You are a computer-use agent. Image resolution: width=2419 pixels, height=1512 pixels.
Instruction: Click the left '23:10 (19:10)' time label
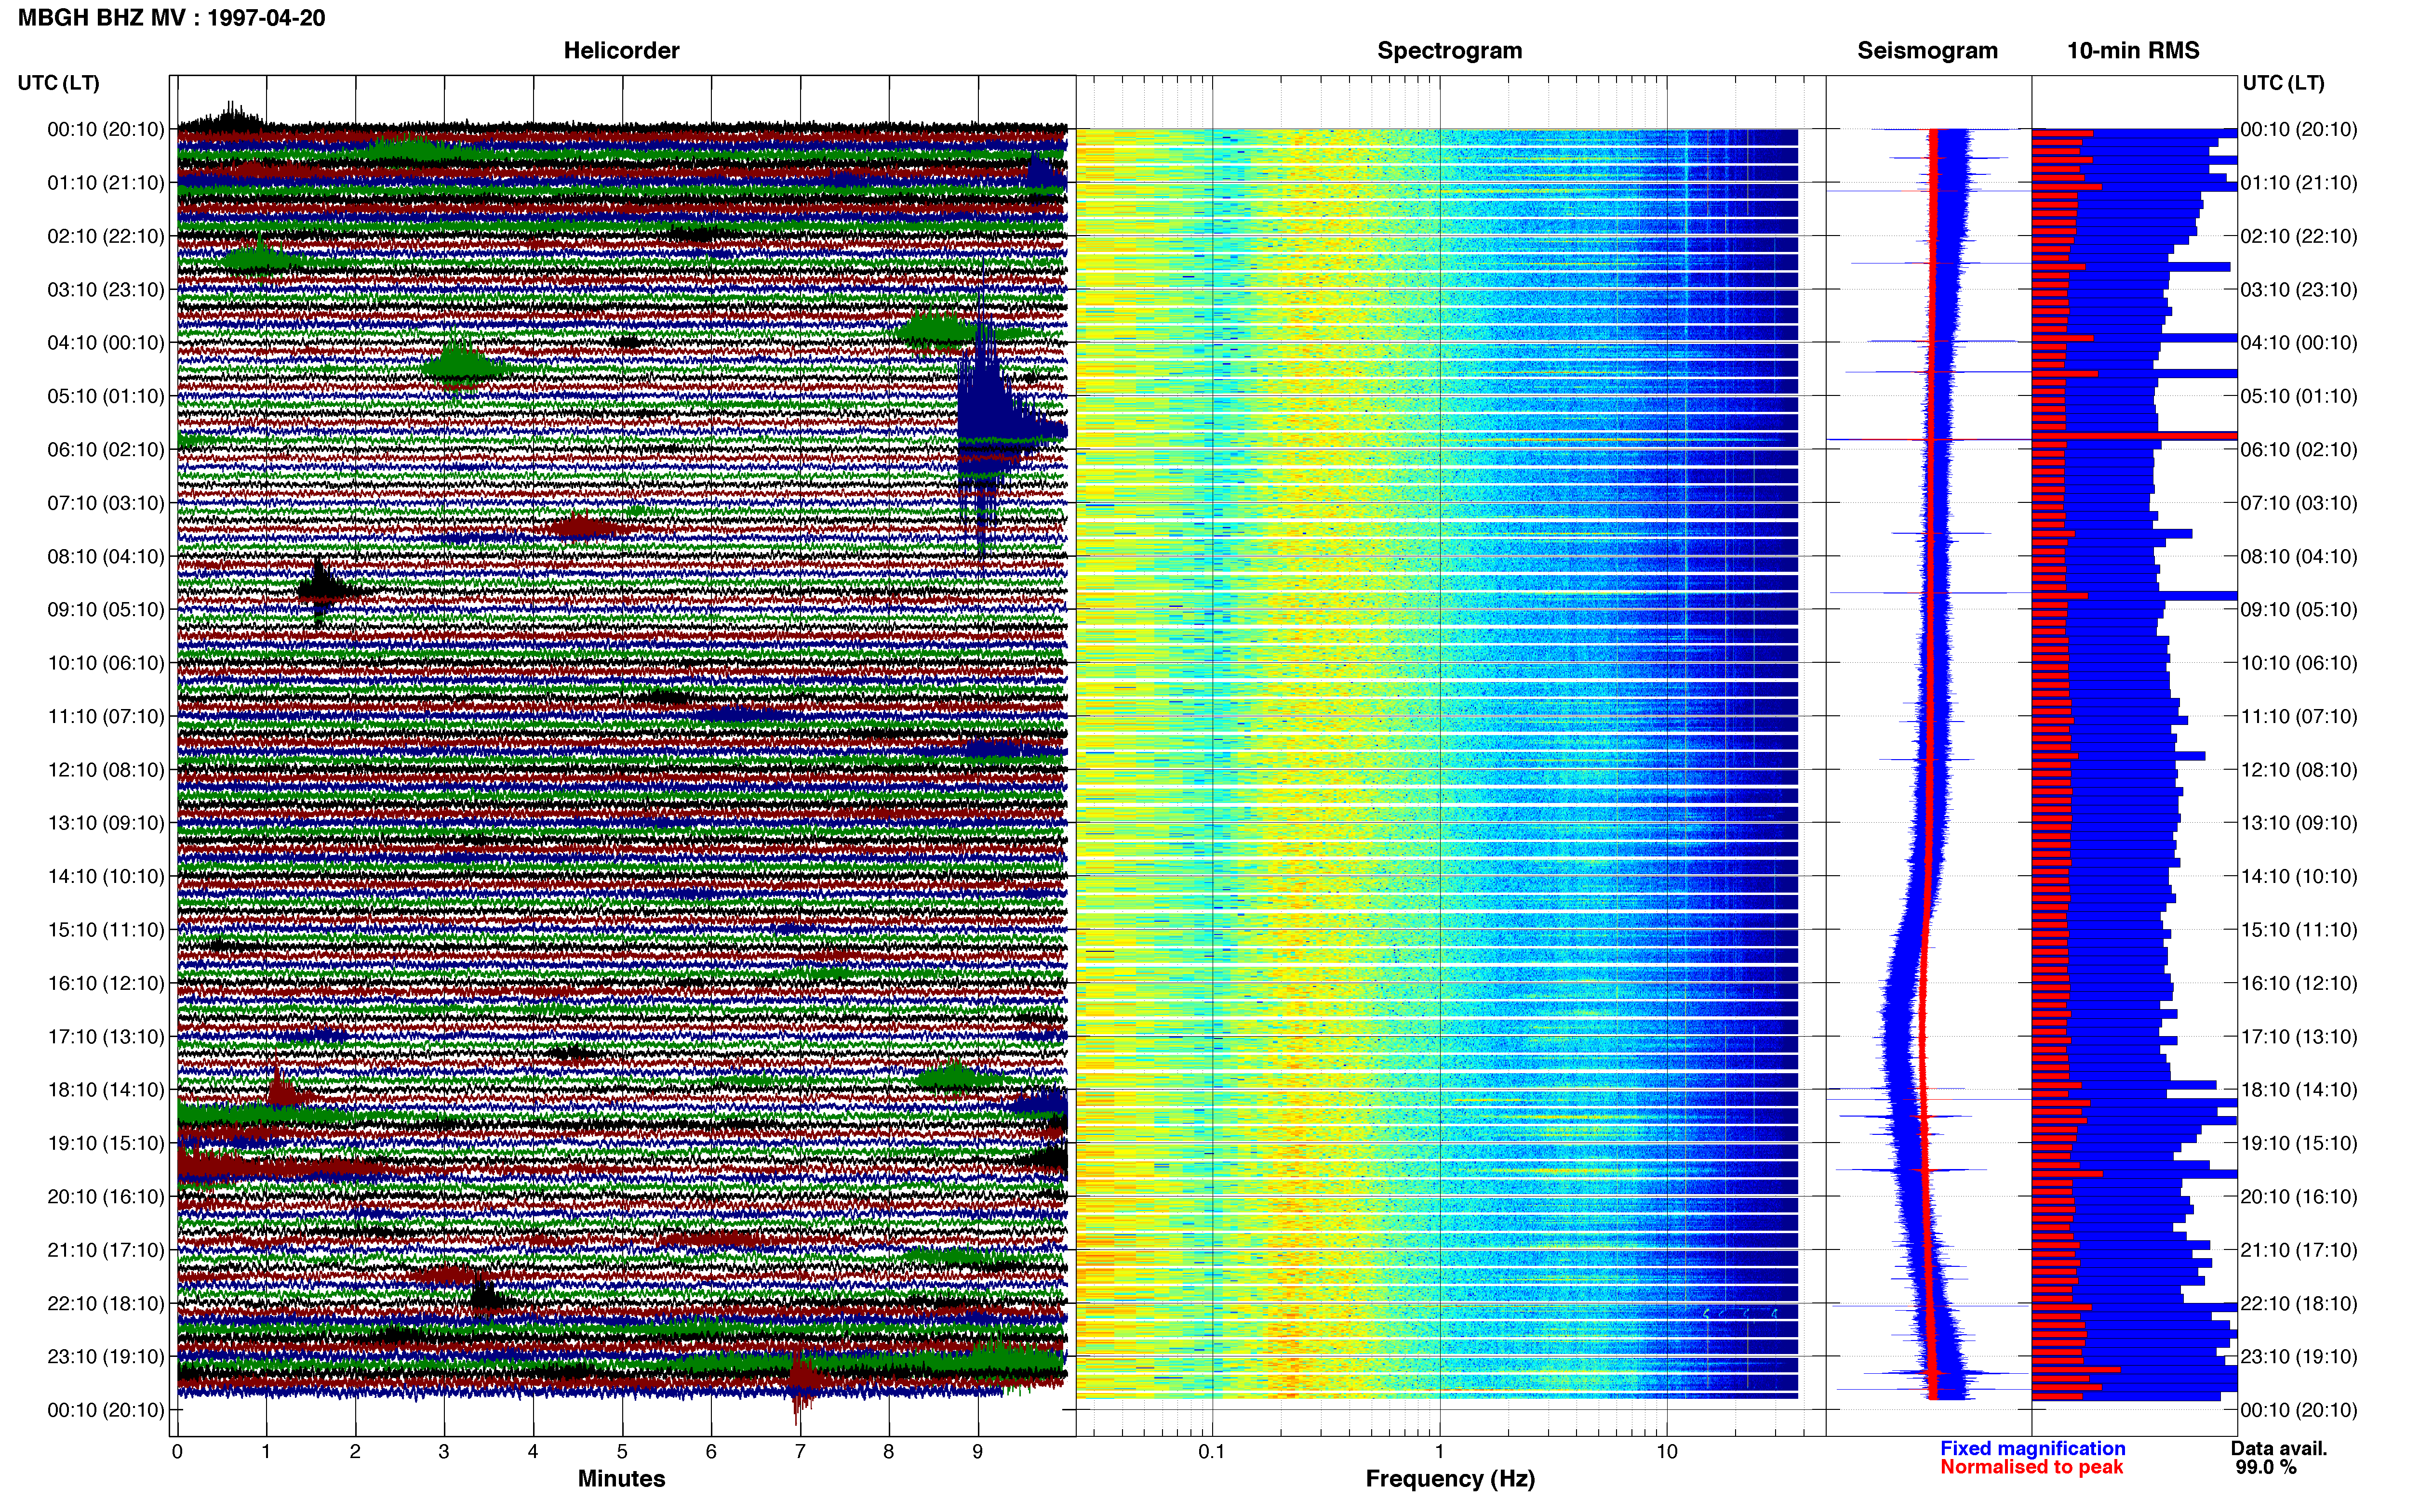point(106,1357)
